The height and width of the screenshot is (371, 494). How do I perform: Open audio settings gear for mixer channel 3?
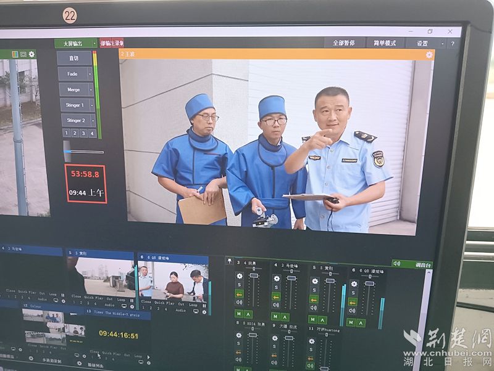click(x=240, y=276)
